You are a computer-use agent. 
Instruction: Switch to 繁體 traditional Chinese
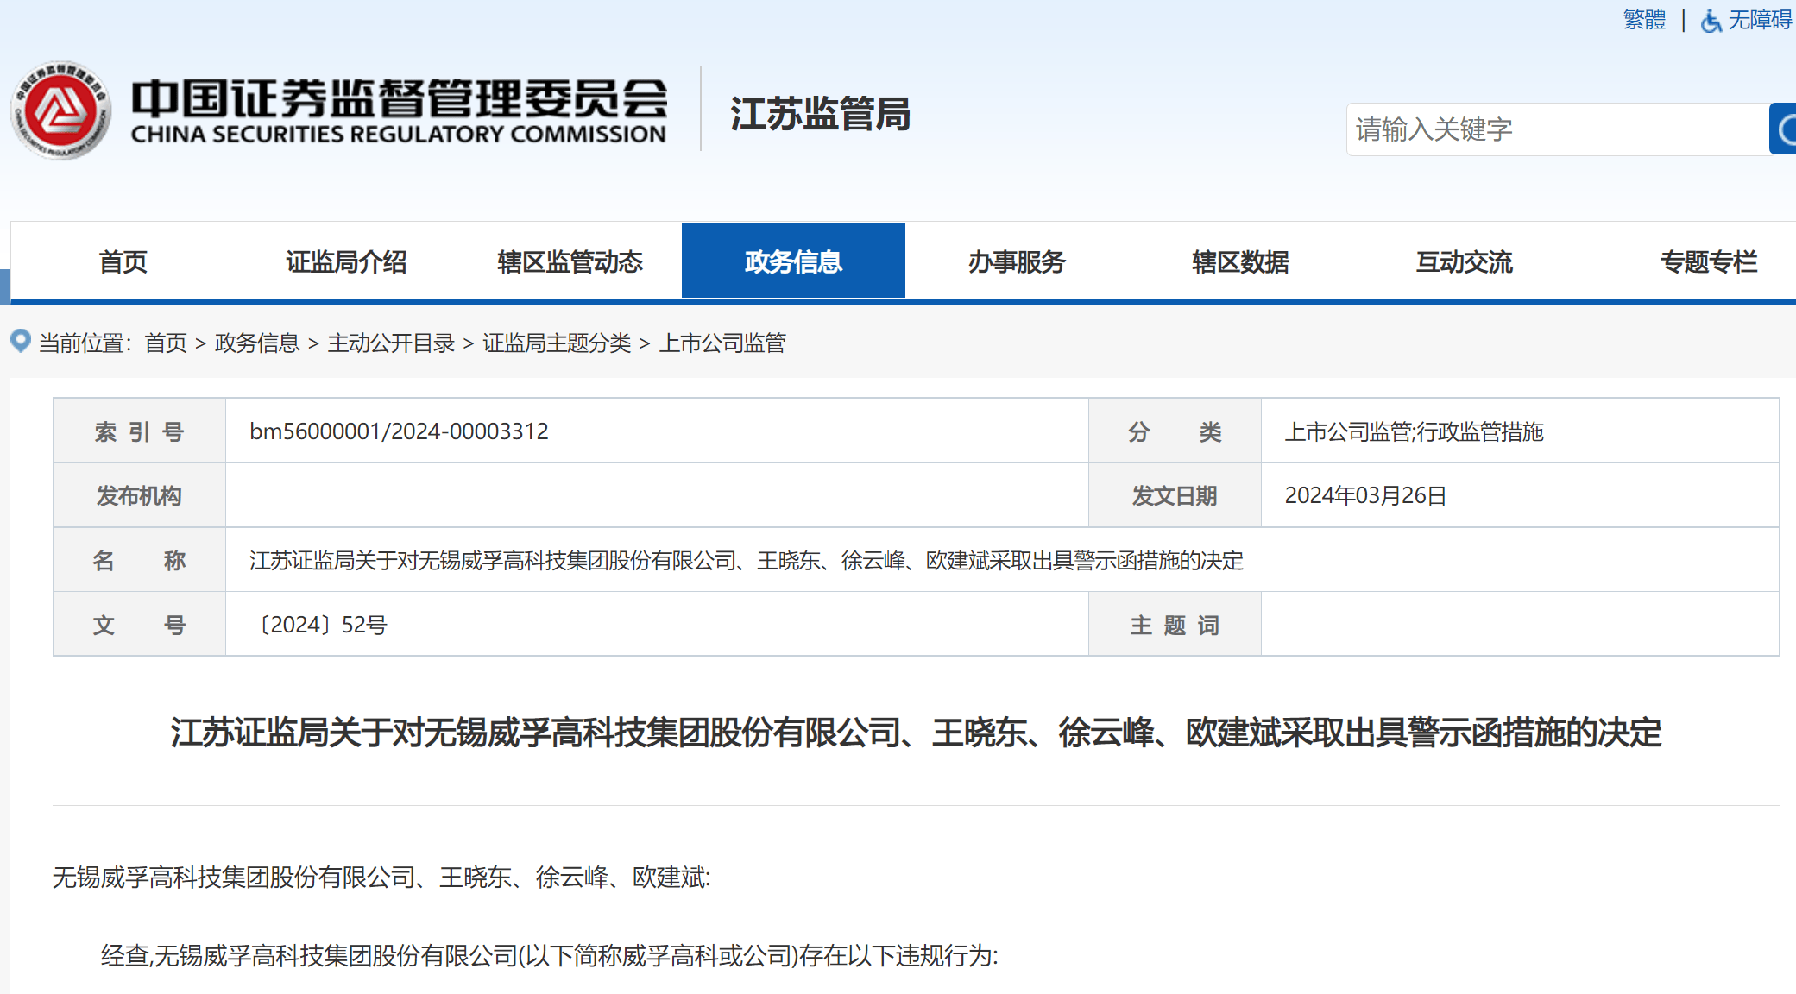point(1644,19)
